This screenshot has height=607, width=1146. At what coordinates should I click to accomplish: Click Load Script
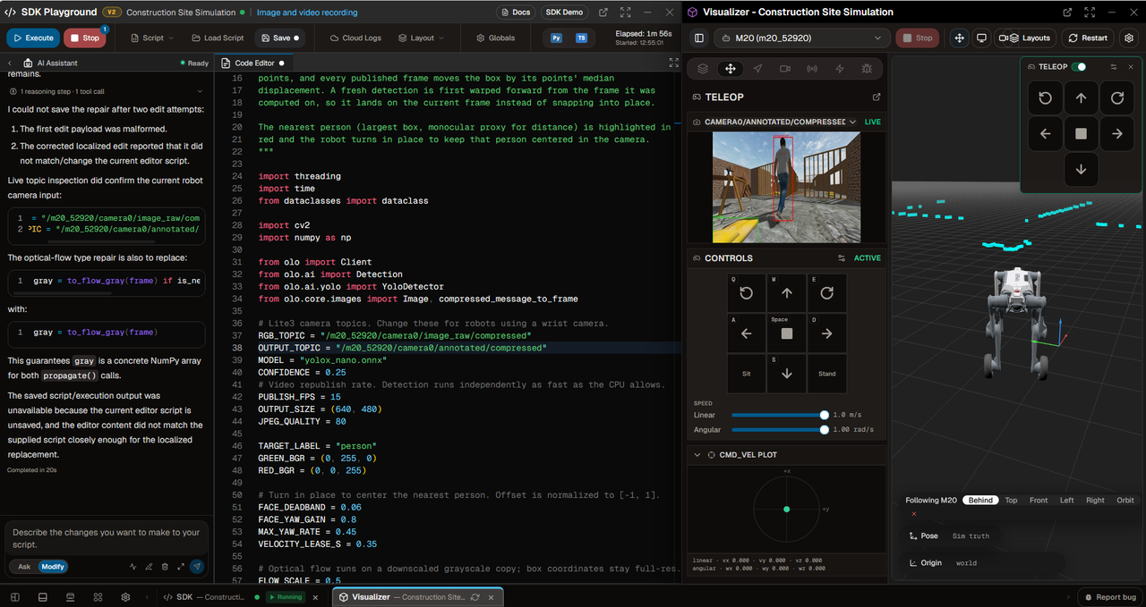point(217,38)
